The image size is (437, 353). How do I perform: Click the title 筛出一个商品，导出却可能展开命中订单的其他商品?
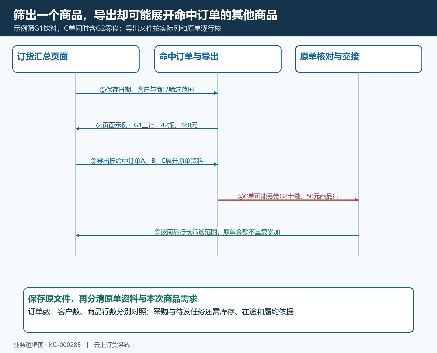(x=145, y=15)
